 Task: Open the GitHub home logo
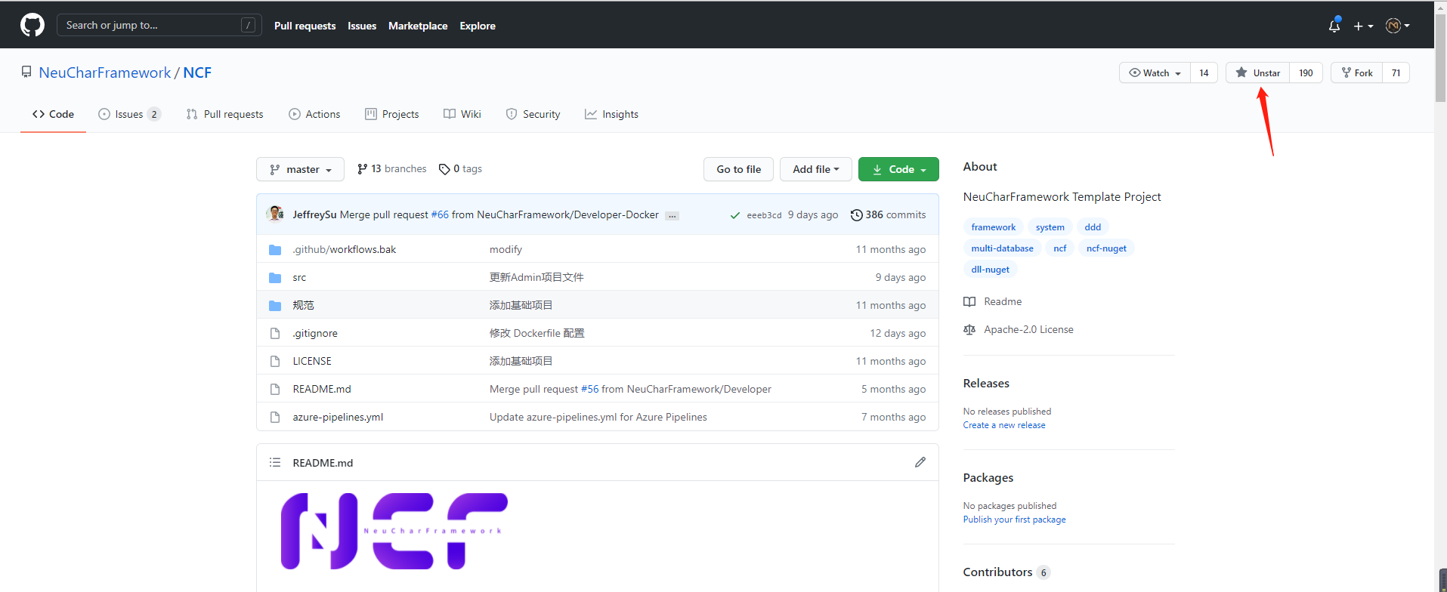32,26
